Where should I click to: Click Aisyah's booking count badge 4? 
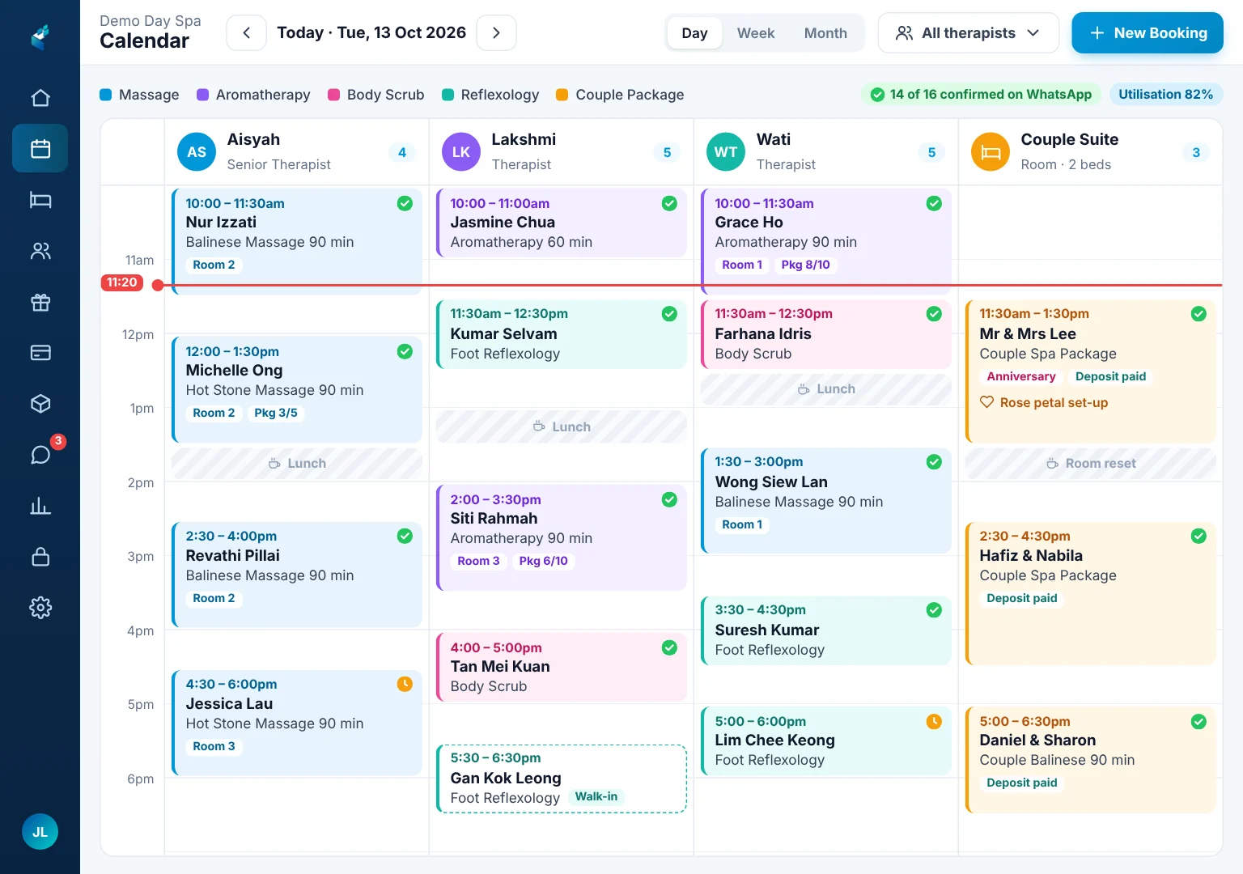tap(402, 152)
